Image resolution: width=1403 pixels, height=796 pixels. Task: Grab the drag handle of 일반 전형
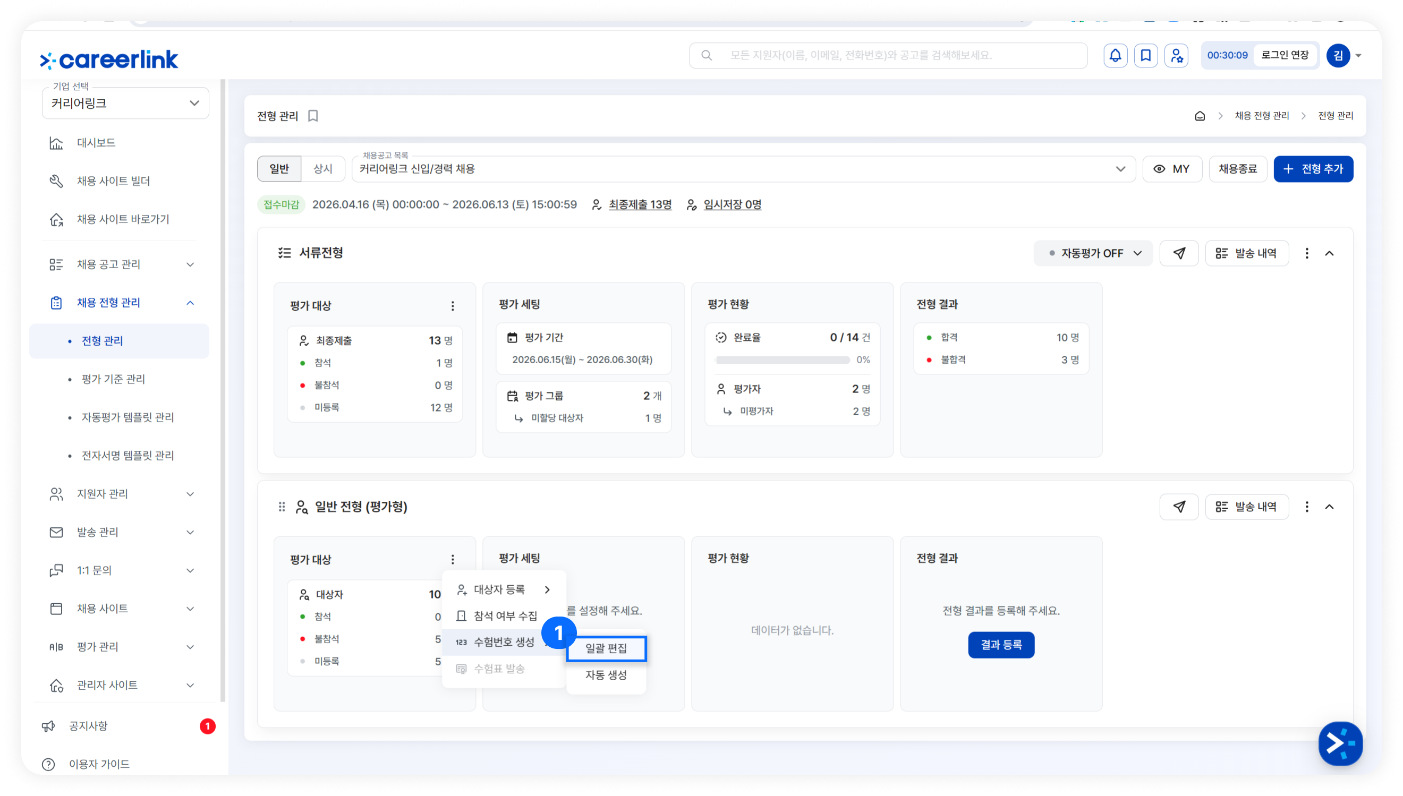tap(282, 507)
